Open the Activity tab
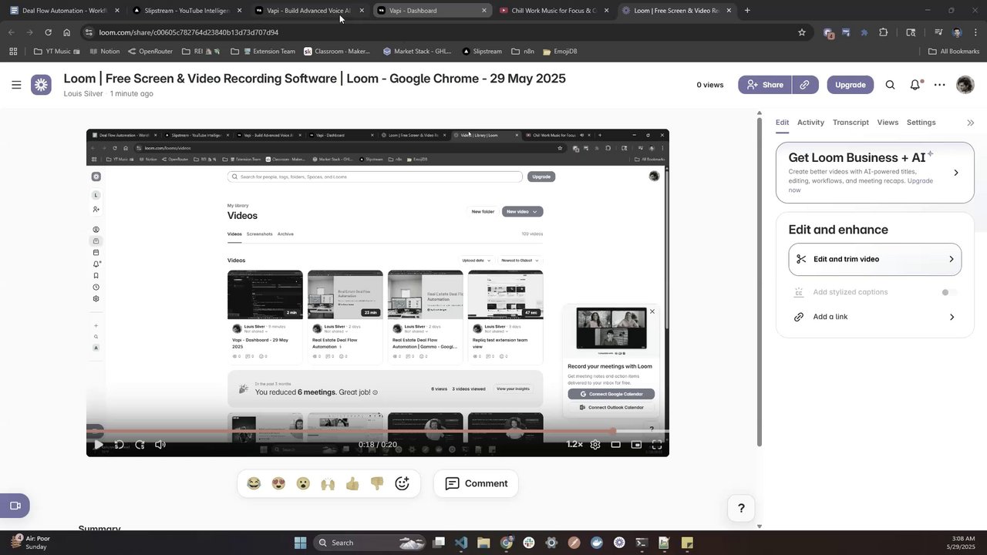 (x=810, y=123)
